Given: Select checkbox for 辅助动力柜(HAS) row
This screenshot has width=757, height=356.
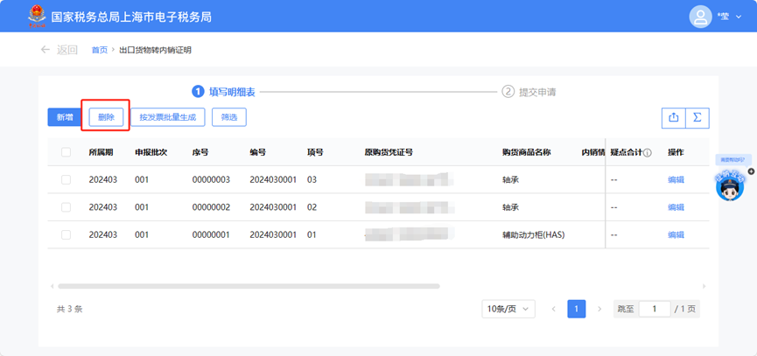Looking at the screenshot, I should [67, 234].
